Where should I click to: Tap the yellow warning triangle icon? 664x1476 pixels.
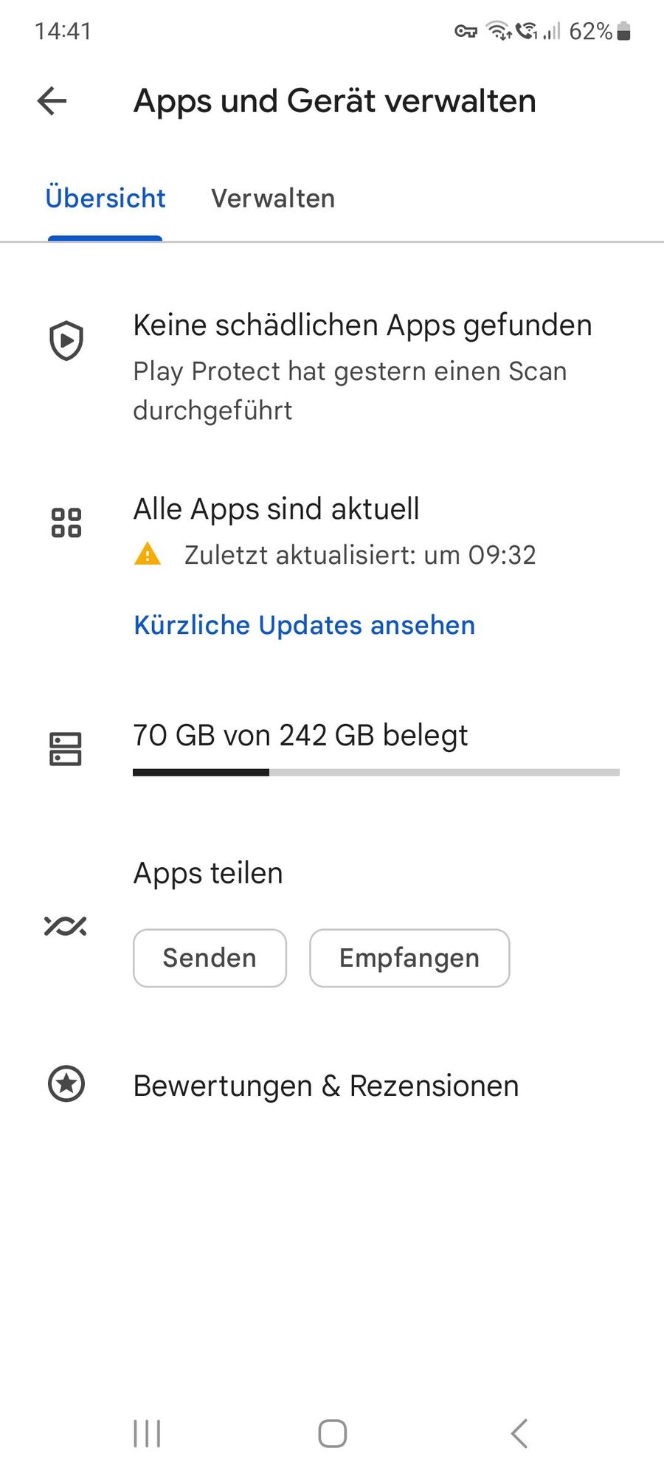pos(148,553)
